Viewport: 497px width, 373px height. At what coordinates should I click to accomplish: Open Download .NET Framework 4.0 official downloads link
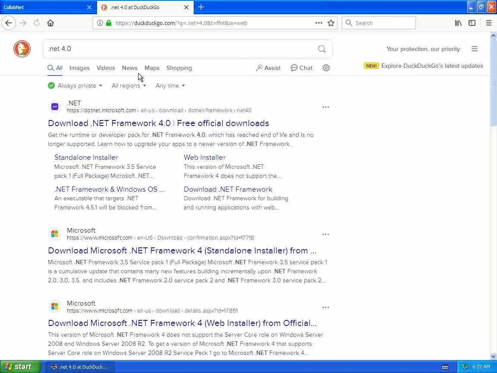pos(158,123)
